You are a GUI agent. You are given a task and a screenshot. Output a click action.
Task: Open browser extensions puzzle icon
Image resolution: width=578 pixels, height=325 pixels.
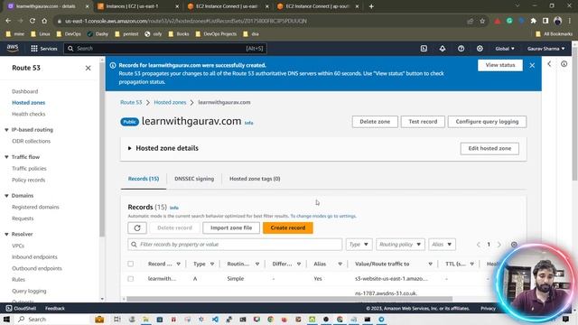point(534,21)
